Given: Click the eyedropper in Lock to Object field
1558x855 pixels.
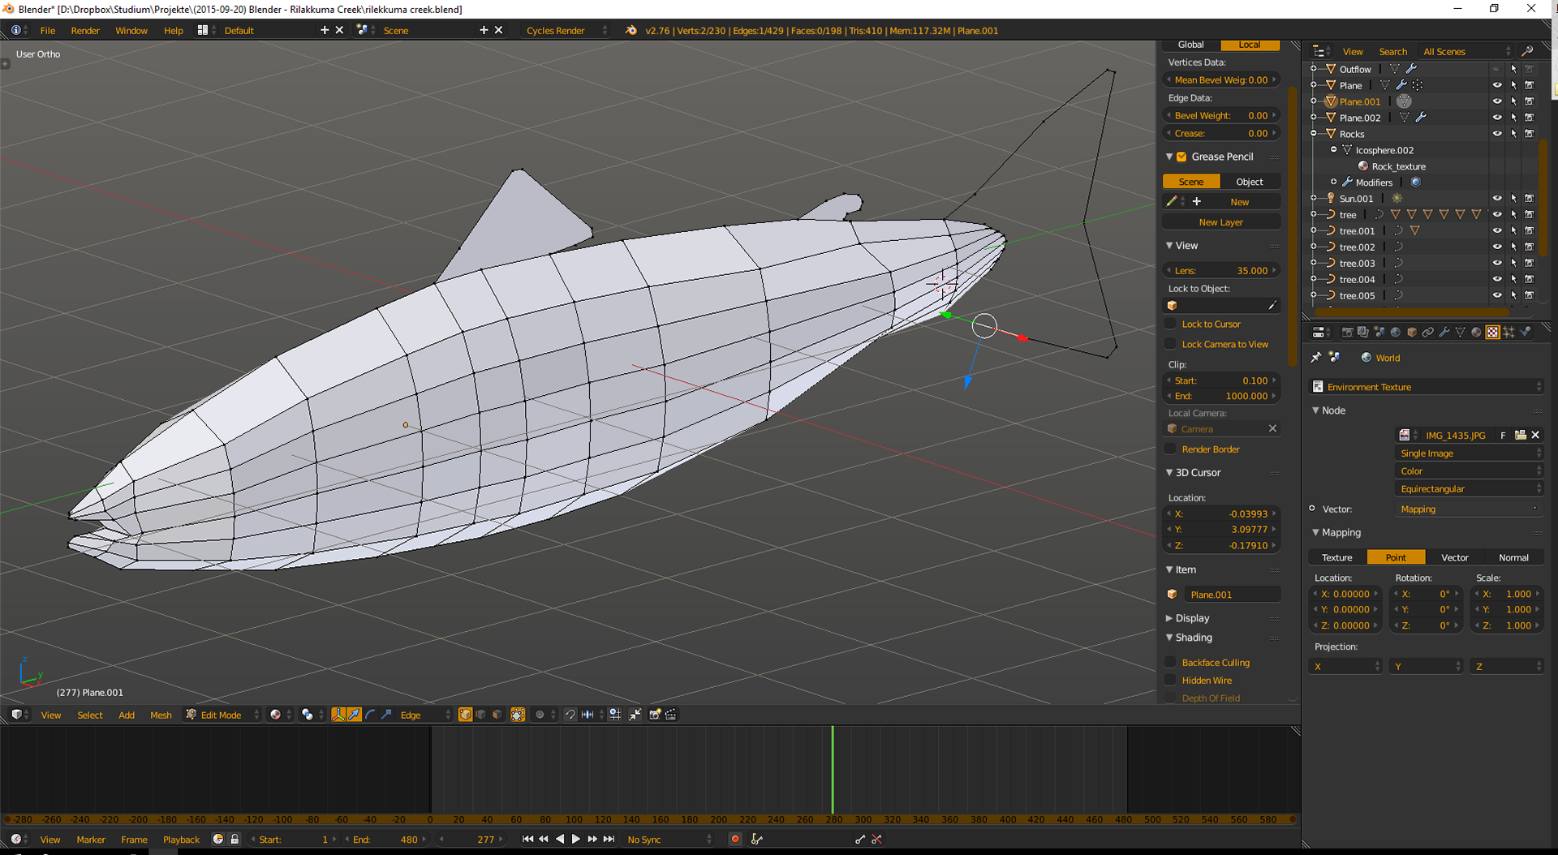Looking at the screenshot, I should click(1272, 306).
